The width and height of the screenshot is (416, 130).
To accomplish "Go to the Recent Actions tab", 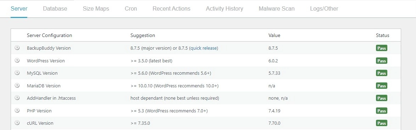I will tap(171, 9).
